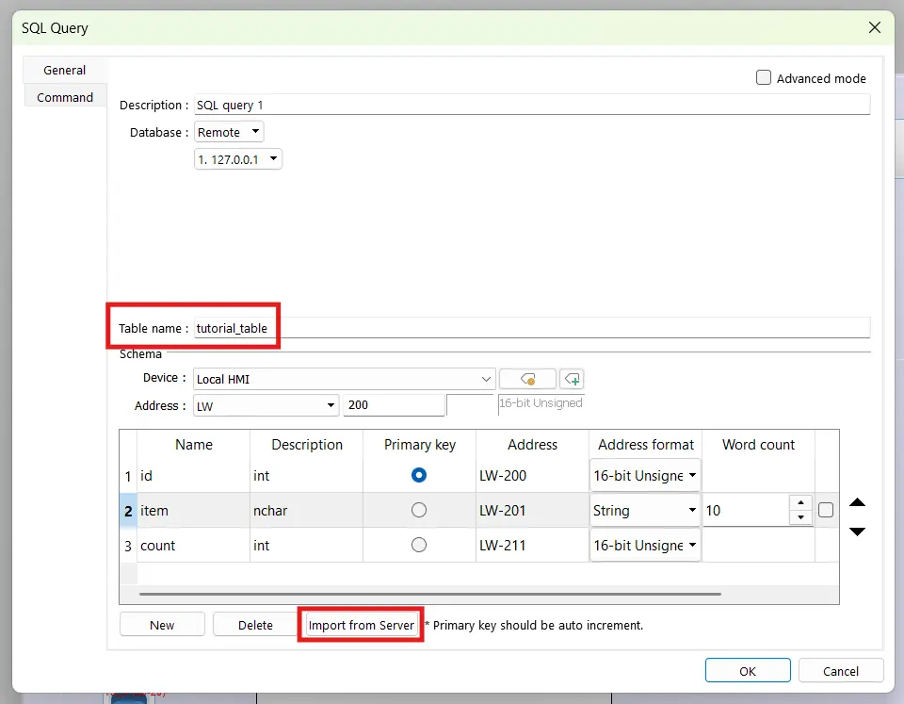Screen dimensions: 904x704
Task: Select the General tab
Action: click(63, 69)
